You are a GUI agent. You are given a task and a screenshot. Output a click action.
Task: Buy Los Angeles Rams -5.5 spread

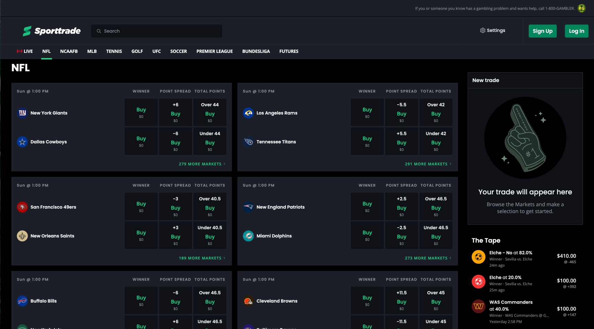click(402, 112)
